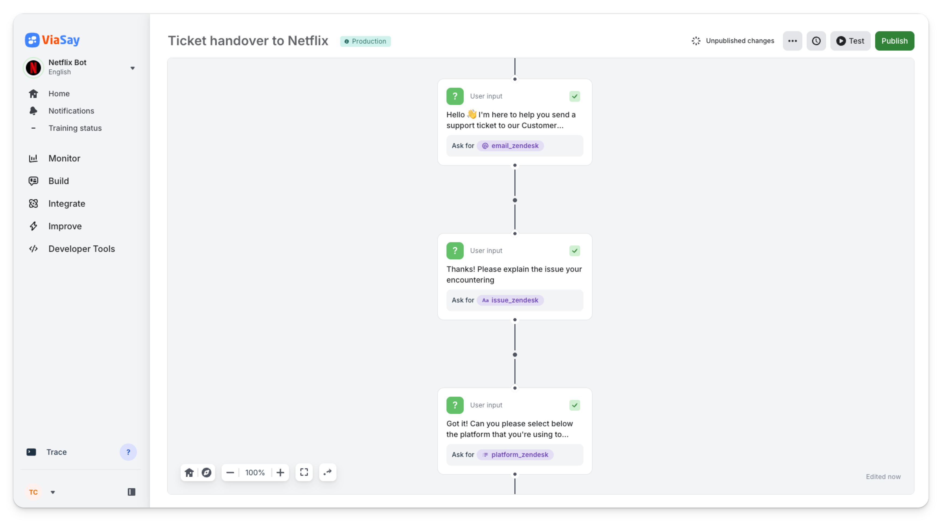Expand the Netflix Bot selector dropdown arrow
This screenshot has width=942, height=521.
pyautogui.click(x=132, y=68)
